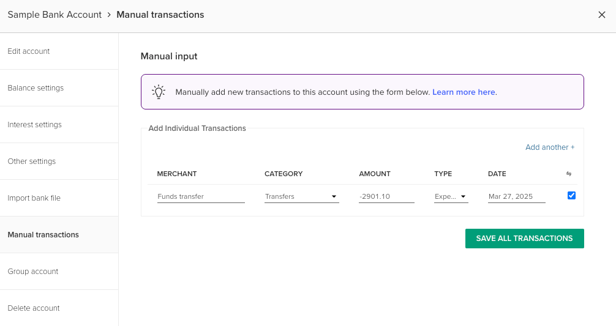Add another transaction row
The image size is (616, 326).
coord(550,147)
